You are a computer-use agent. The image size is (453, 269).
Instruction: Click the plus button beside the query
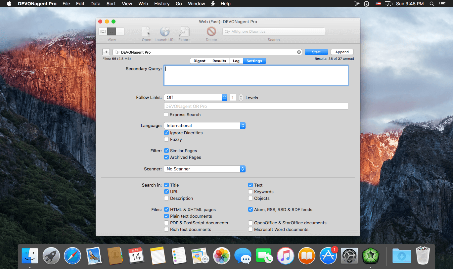[x=106, y=52]
